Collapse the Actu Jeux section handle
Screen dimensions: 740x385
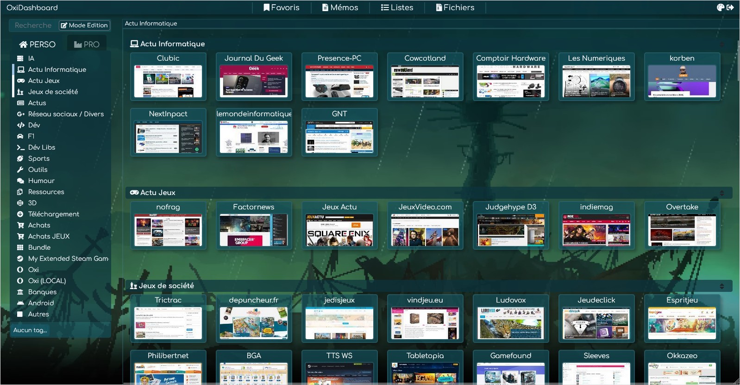point(721,193)
